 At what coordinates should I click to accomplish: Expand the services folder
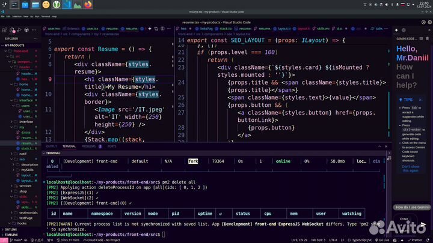click(x=25, y=186)
